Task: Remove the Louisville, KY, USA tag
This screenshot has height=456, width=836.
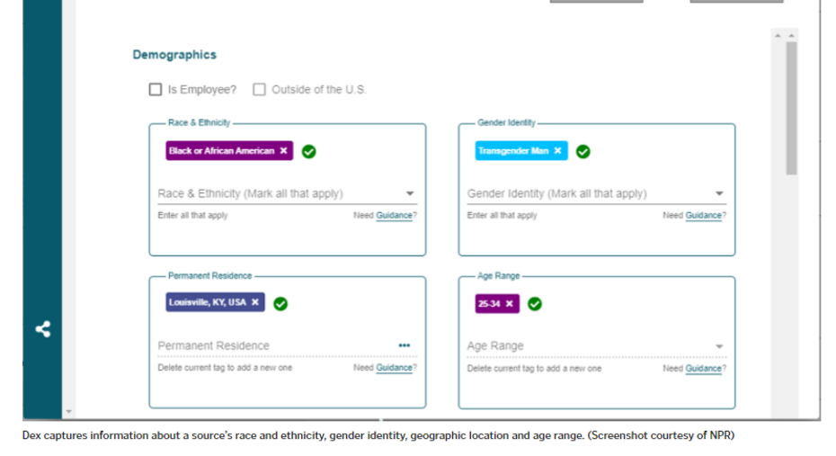Action: [255, 303]
